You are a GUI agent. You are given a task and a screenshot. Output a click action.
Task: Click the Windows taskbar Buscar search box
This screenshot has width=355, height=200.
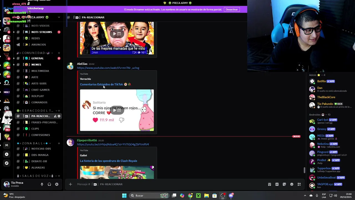[x=150, y=196]
